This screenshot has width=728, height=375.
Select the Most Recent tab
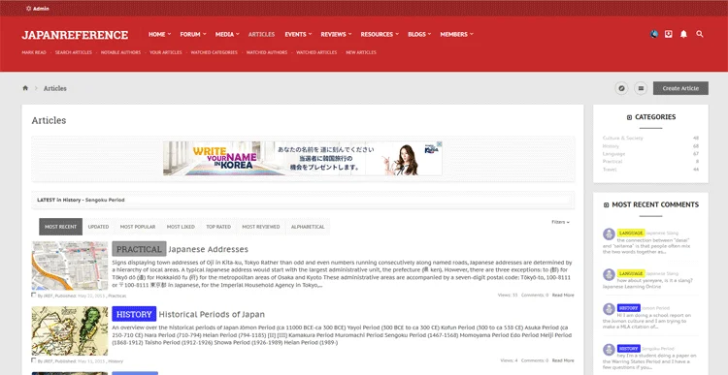[61, 227]
